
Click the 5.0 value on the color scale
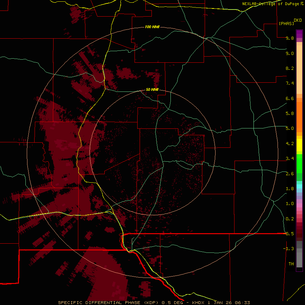290,128
